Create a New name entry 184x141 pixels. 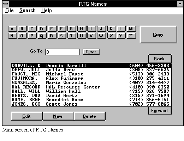[58, 116]
